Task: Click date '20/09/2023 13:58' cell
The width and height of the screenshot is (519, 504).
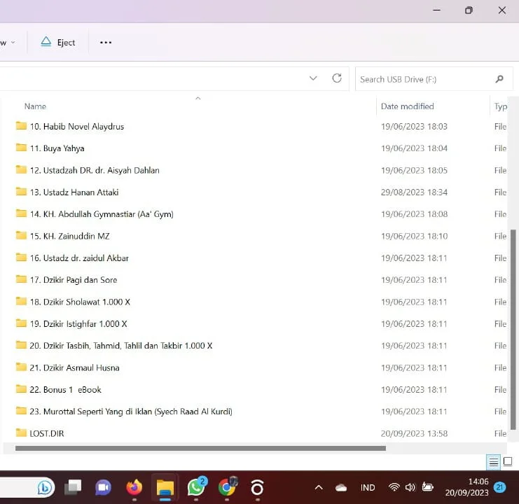Action: (414, 433)
